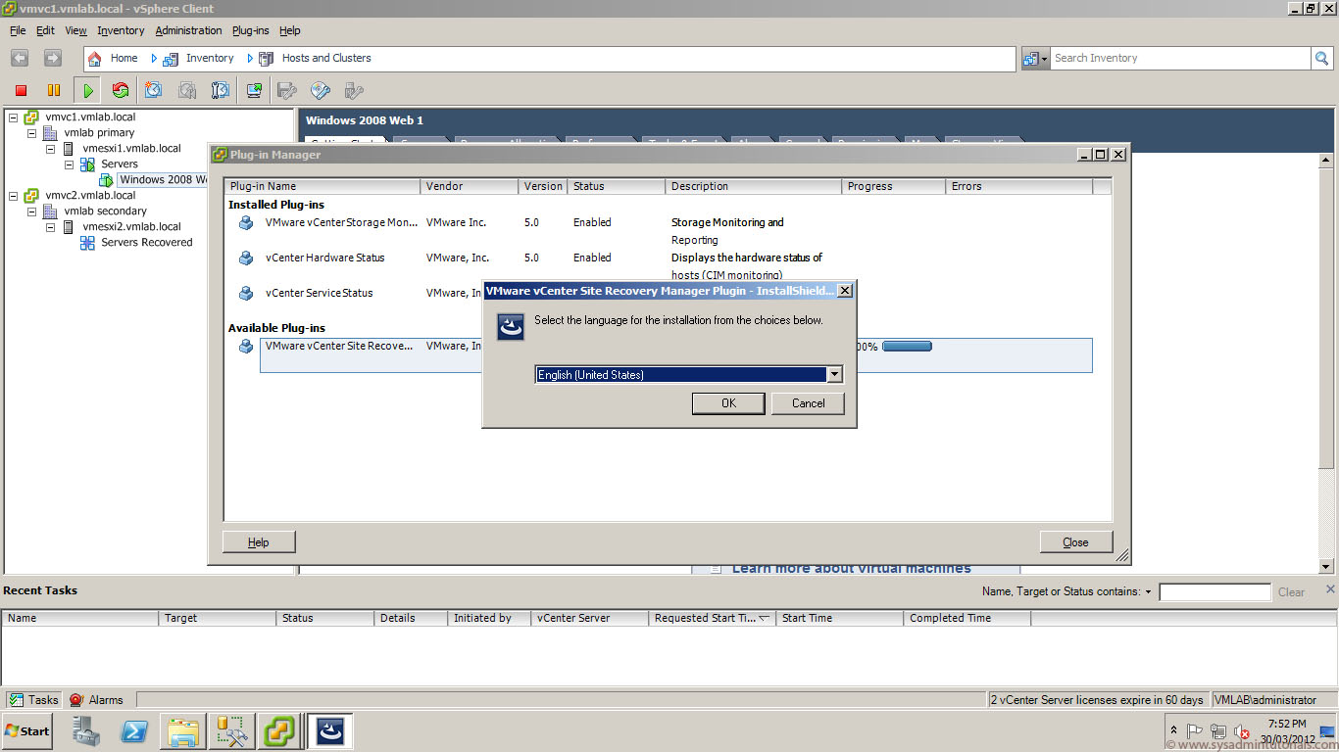The width and height of the screenshot is (1339, 752).
Task: Open PowerShell from the taskbar
Action: click(x=134, y=731)
